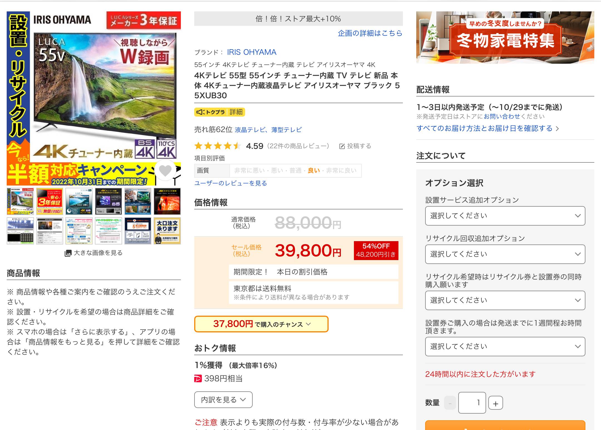This screenshot has width=601, height=430.
Task: Open the リサイクル回収追加オプション dropdown
Action: [505, 254]
